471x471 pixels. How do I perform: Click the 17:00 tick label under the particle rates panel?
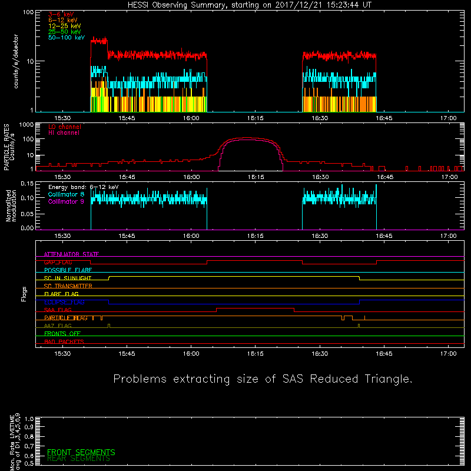pos(449,177)
